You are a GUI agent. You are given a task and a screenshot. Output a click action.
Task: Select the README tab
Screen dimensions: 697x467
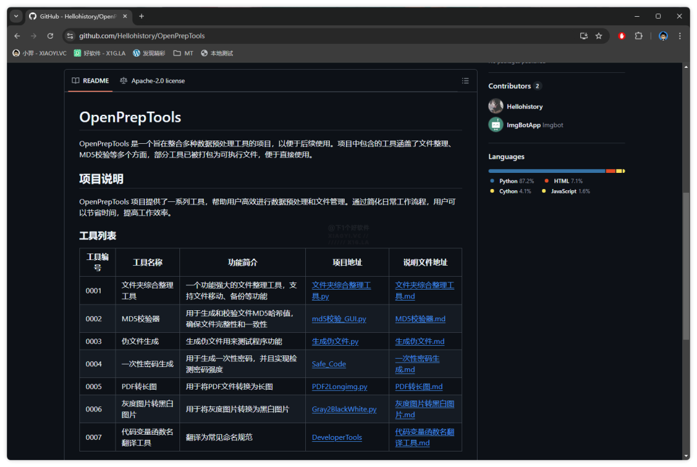pyautogui.click(x=90, y=81)
